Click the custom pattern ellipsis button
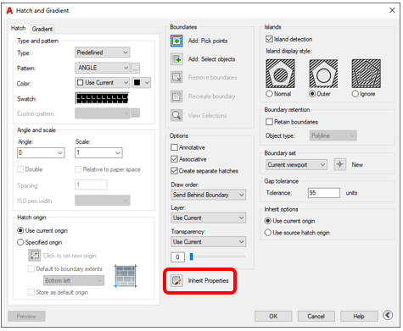The image size is (403, 331). pyautogui.click(x=136, y=113)
